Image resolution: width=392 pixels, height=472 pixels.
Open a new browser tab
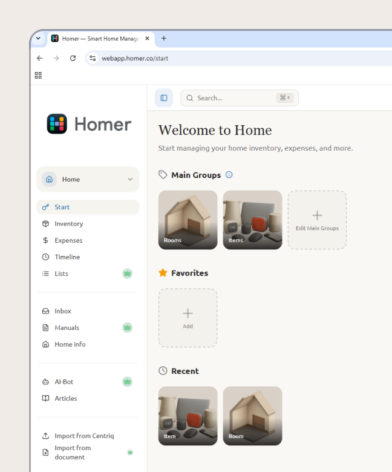[x=164, y=38]
